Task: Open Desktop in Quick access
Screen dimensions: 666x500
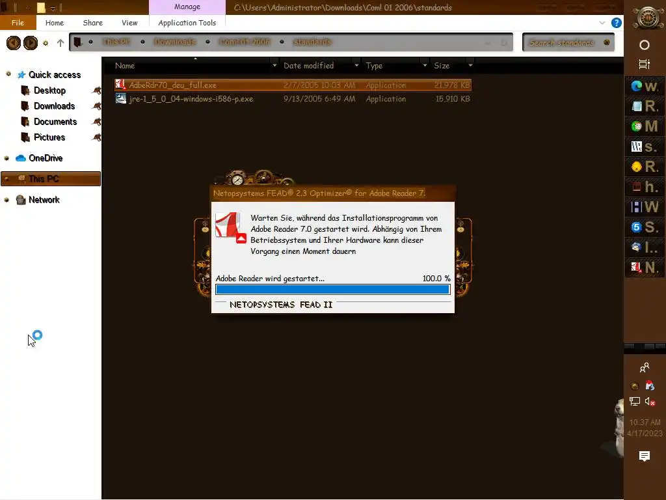Action: 49,90
